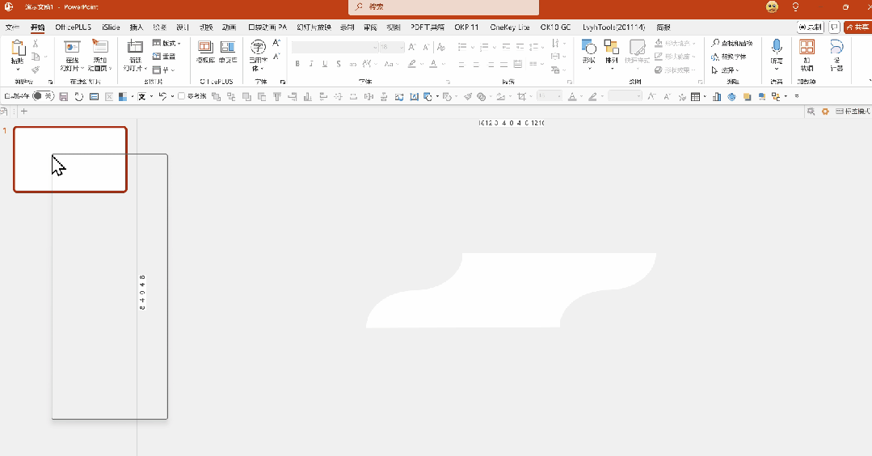This screenshot has width=872, height=456.
Task: Click the crop icon in quick access toolbar
Action: 521,97
